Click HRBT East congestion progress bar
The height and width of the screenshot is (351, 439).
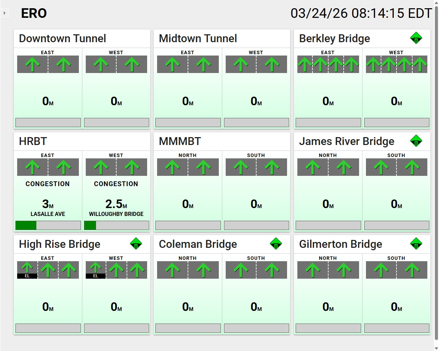[x=48, y=225]
